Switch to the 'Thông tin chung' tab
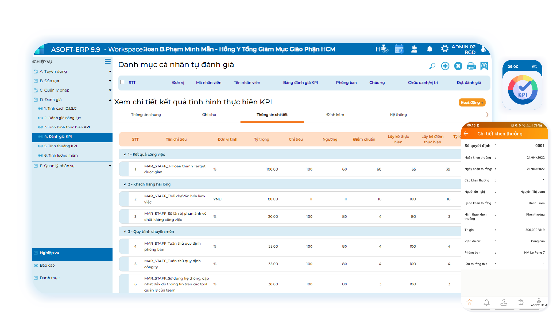Screen dimensions: 557x336 pos(146,114)
